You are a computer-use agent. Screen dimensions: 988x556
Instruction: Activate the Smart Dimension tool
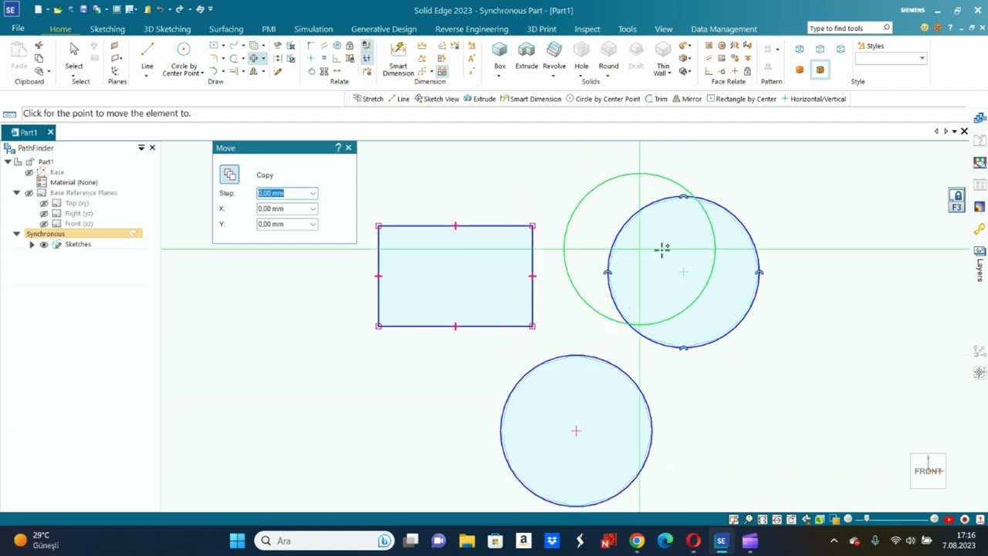pyautogui.click(x=398, y=58)
